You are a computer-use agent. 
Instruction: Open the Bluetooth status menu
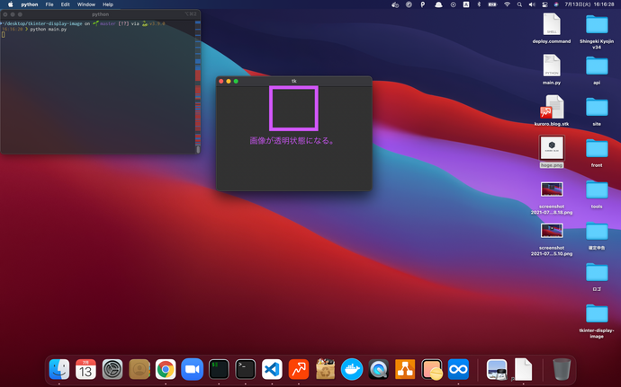click(x=478, y=4)
